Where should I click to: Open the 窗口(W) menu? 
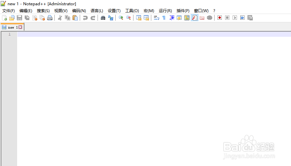(x=201, y=11)
